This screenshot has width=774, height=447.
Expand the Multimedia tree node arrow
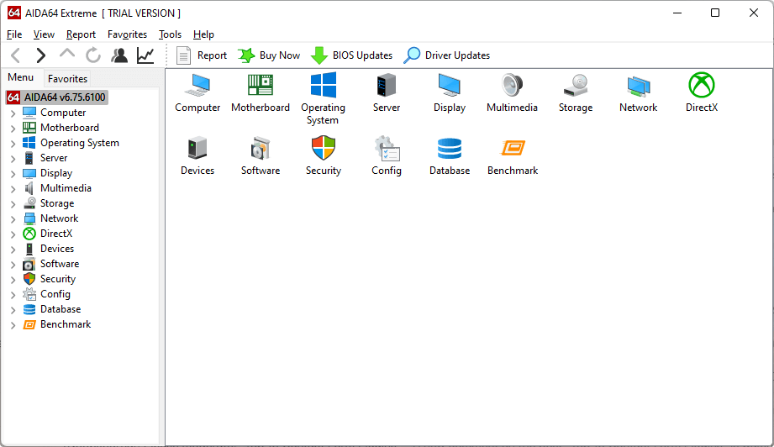(x=13, y=189)
